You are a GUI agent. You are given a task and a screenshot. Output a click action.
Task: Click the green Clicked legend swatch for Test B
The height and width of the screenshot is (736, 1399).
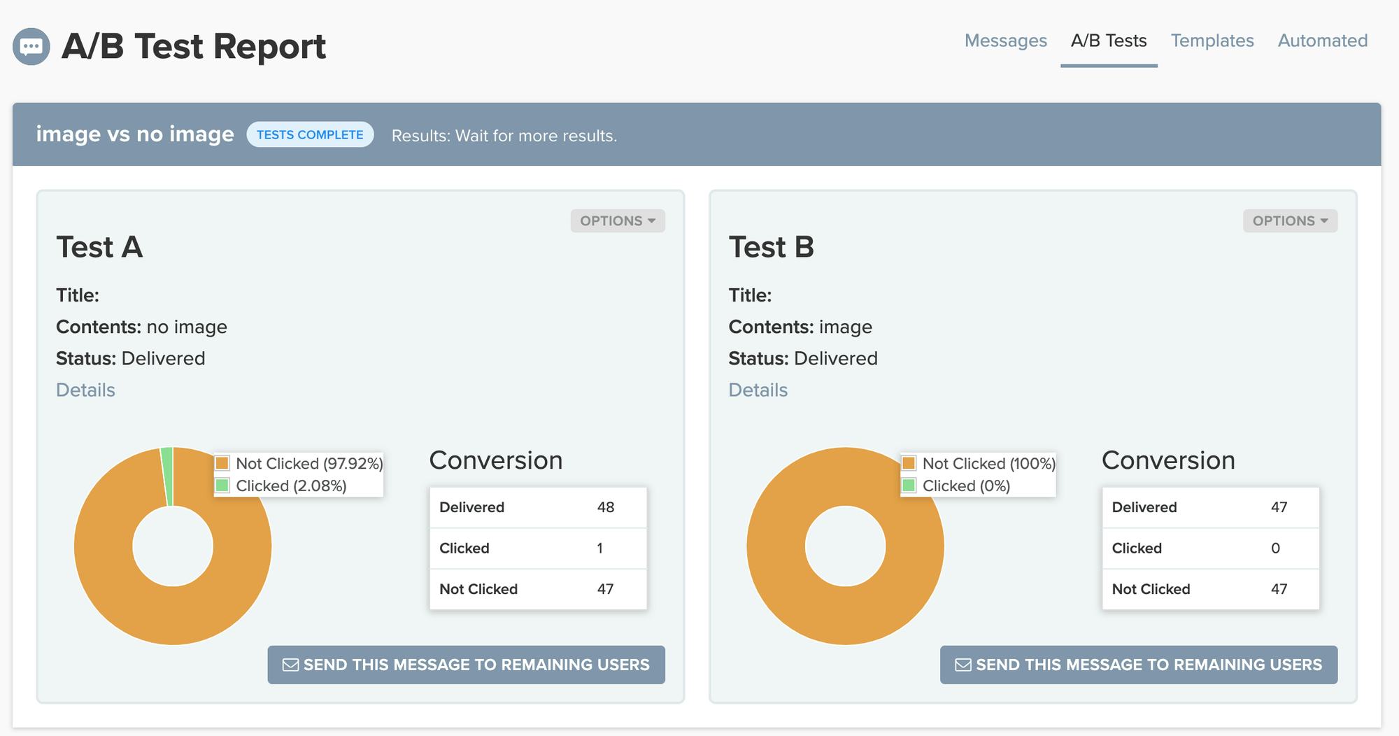coord(909,485)
